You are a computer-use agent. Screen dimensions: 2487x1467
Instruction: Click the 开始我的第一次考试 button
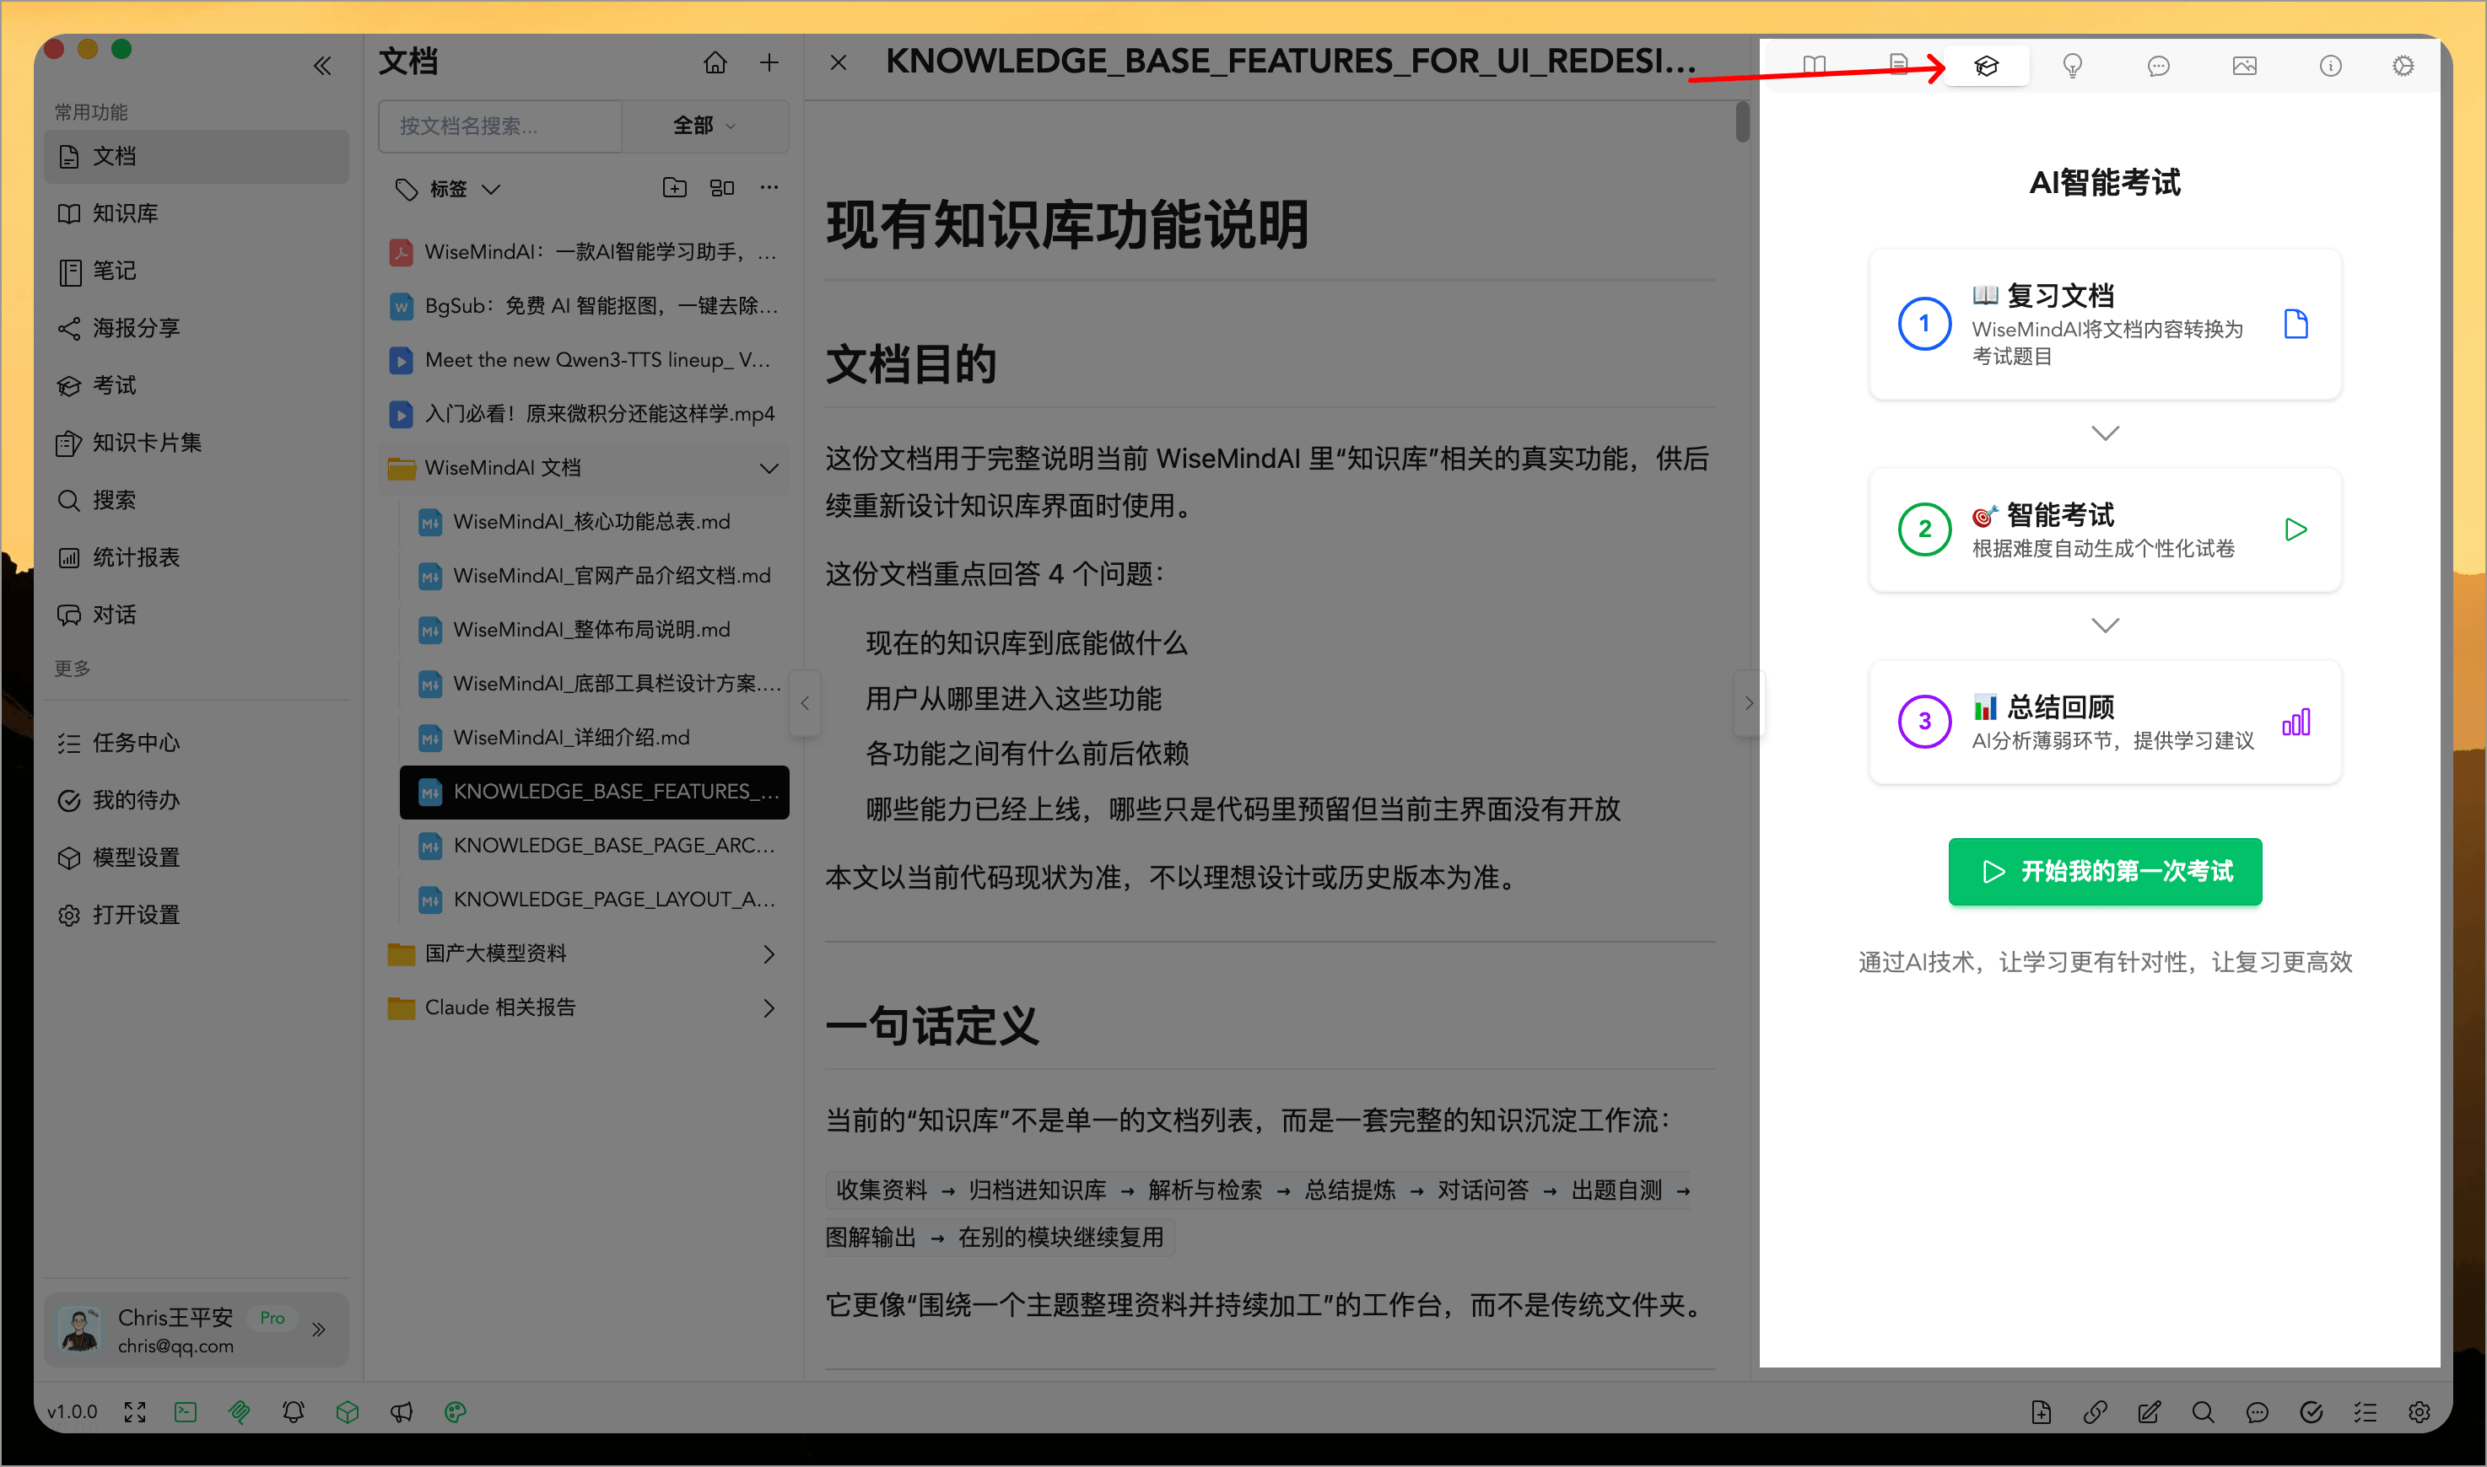point(2104,872)
